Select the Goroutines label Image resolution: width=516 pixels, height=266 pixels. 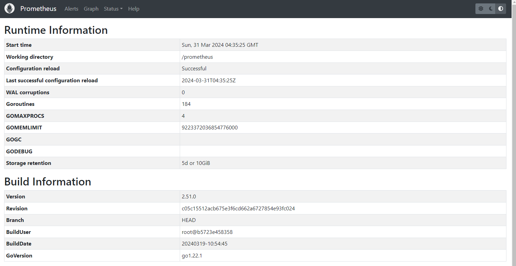20,104
